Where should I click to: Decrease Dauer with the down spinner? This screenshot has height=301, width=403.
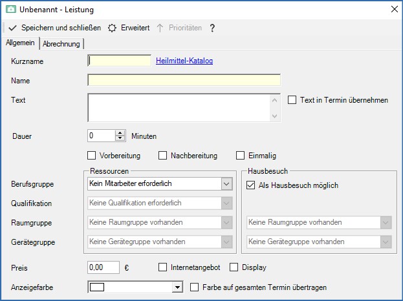point(120,139)
